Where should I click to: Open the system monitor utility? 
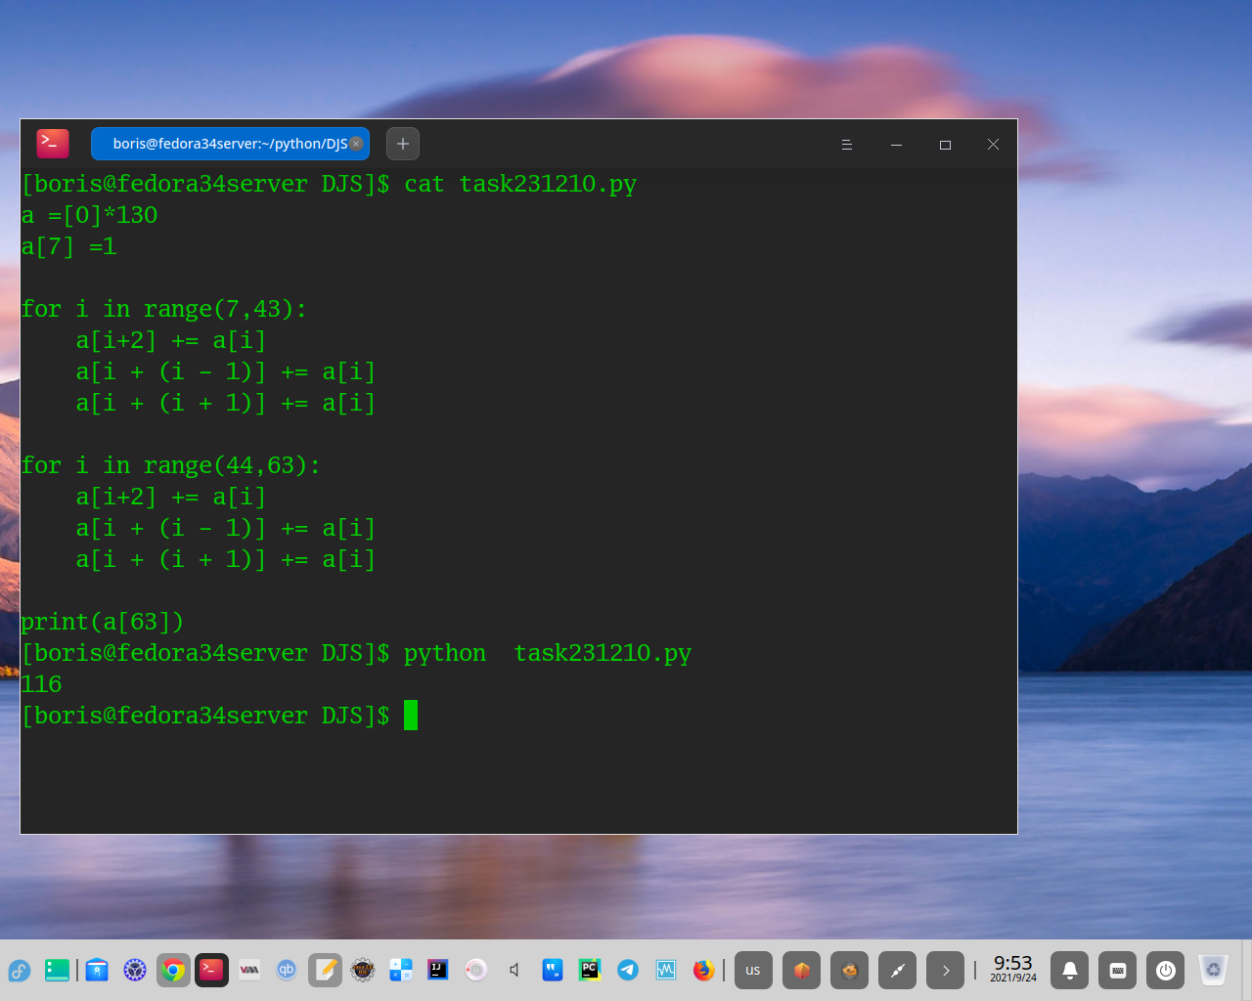tap(665, 970)
